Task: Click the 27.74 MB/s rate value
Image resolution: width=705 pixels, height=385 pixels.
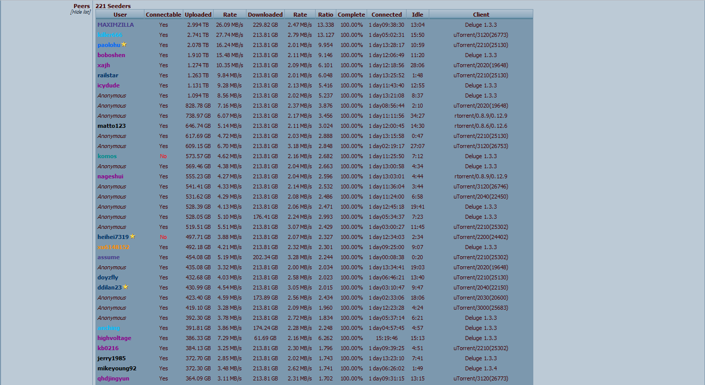Action: pyautogui.click(x=230, y=35)
